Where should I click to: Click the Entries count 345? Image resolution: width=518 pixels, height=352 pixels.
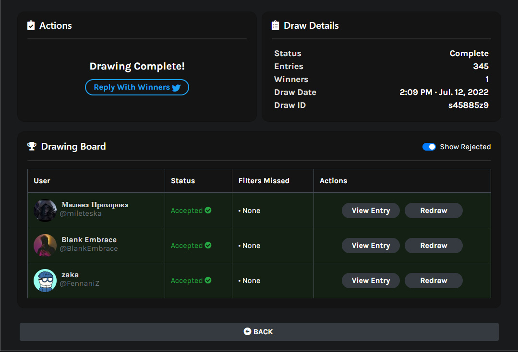(x=481, y=66)
